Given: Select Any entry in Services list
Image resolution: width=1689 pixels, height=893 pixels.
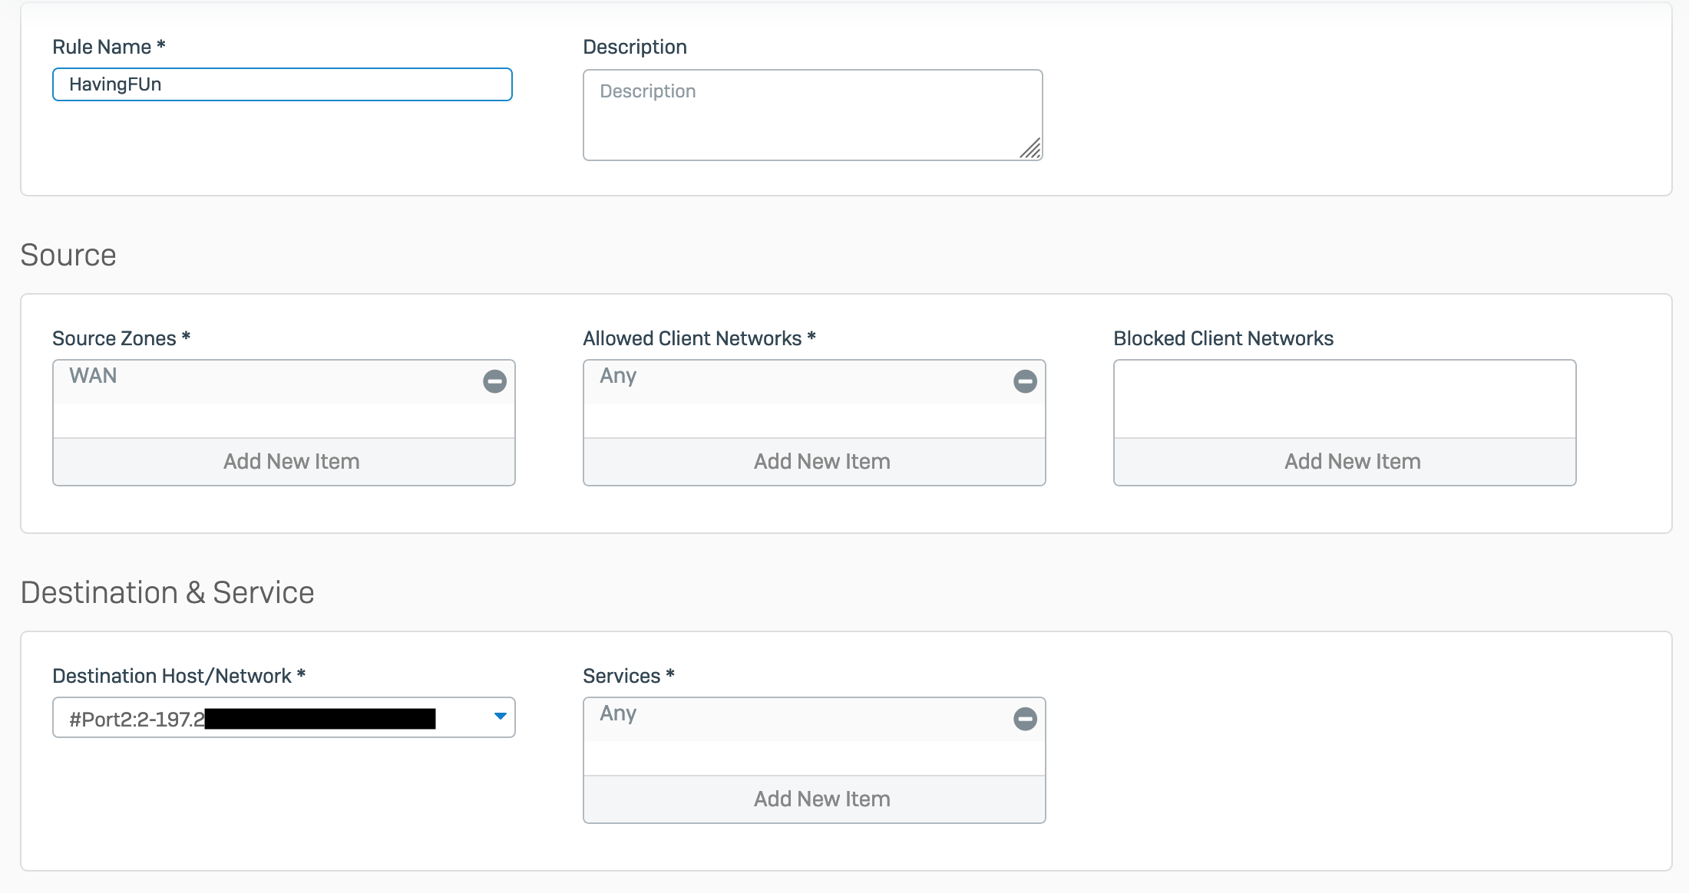Looking at the screenshot, I should click(791, 715).
